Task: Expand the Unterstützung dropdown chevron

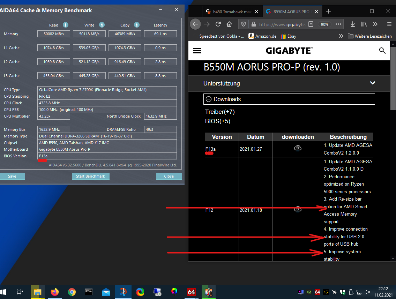Action: click(373, 83)
